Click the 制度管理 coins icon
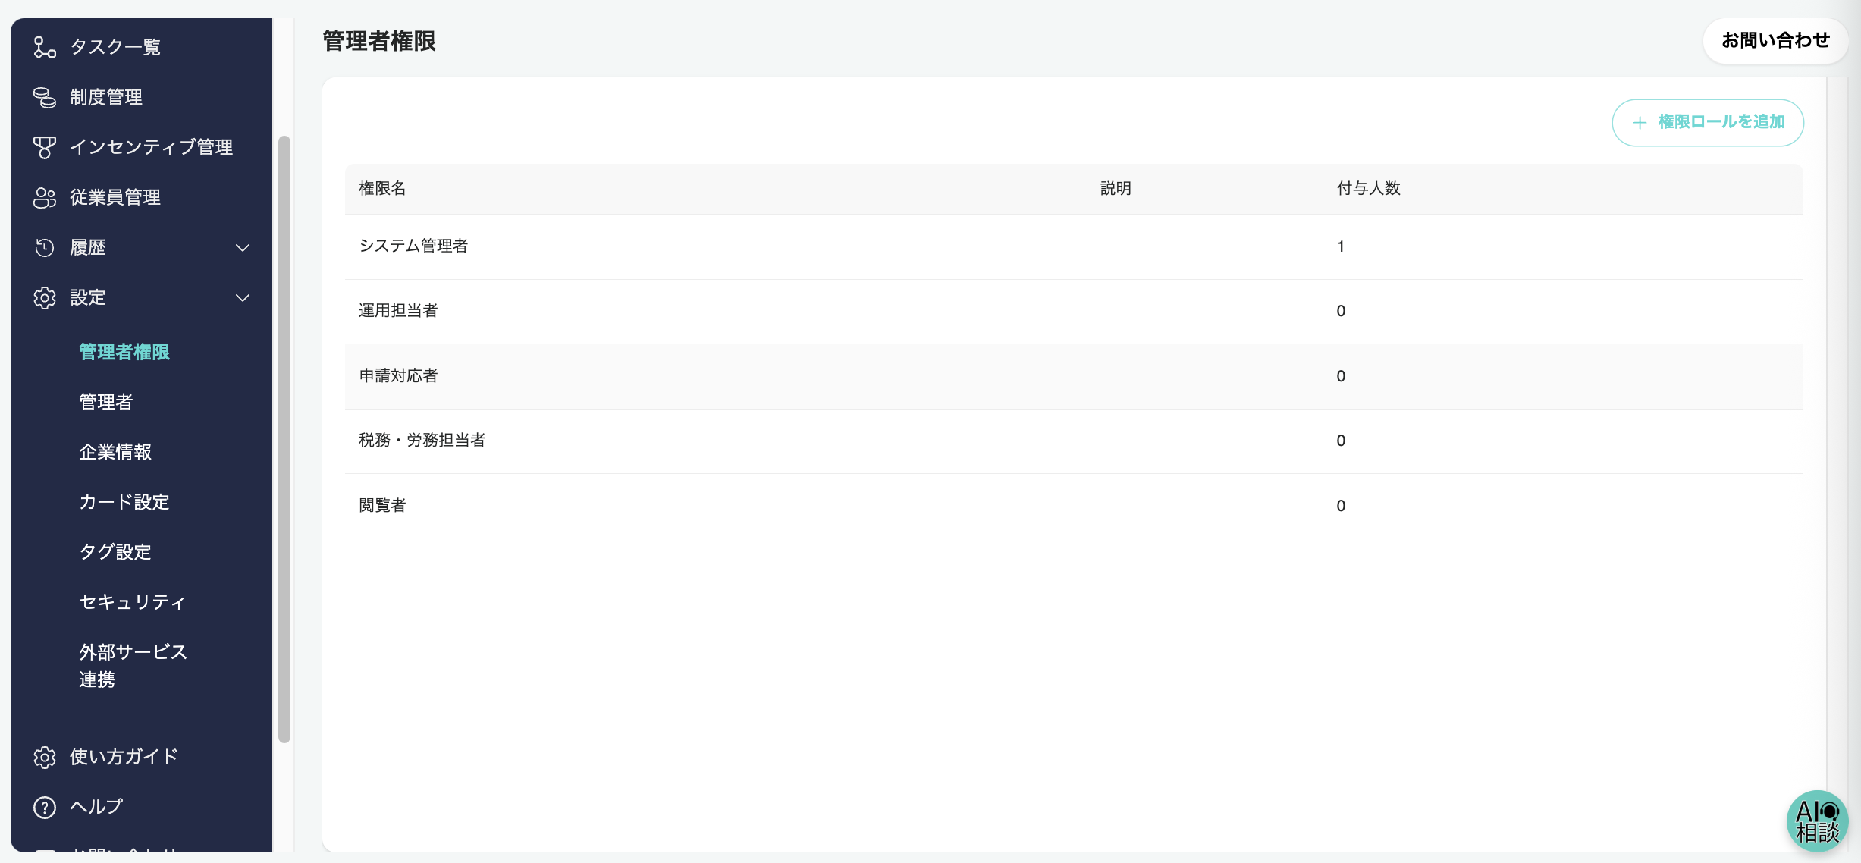Image resolution: width=1861 pixels, height=863 pixels. tap(45, 97)
